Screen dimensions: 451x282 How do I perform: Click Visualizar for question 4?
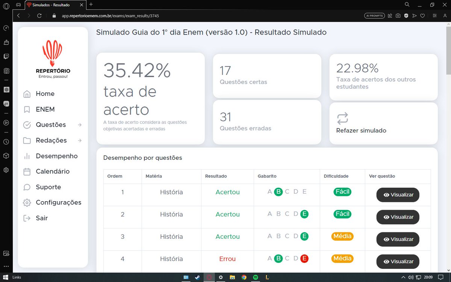[x=398, y=262]
